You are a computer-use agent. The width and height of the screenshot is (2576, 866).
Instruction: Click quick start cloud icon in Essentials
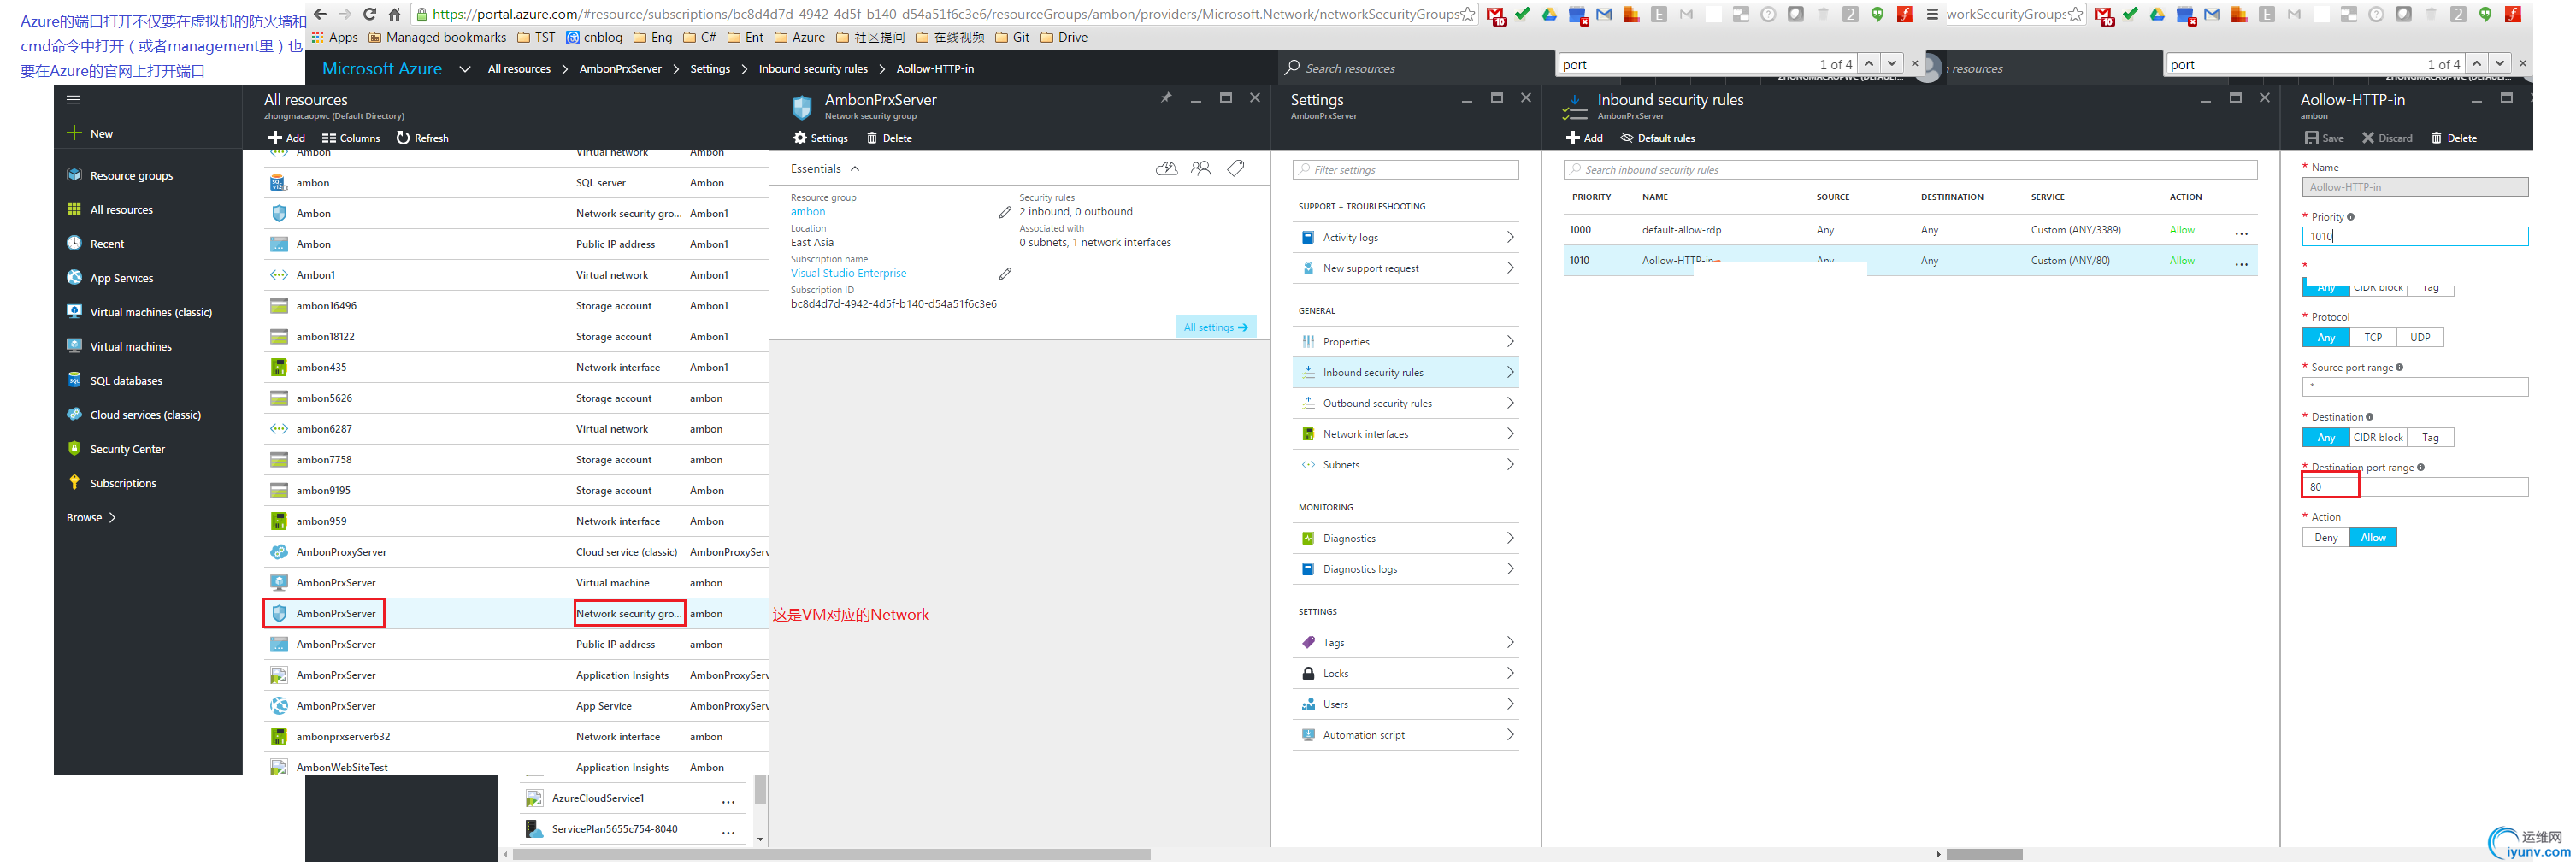tap(1166, 168)
